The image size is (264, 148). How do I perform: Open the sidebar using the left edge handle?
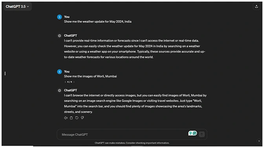click(5, 73)
